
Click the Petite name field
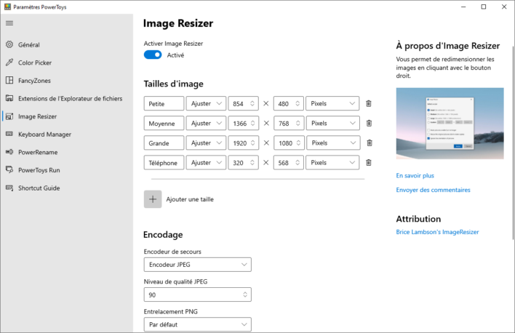(164, 103)
